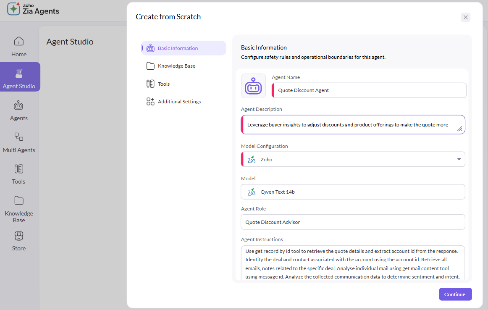Click the Zia icon in Model Configuration field
This screenshot has width=488, height=310.
252,159
